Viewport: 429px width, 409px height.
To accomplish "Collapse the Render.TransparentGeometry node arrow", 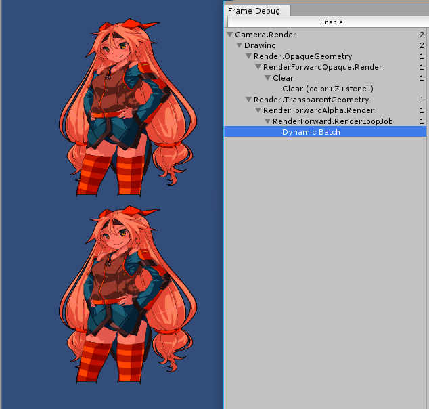I will pyautogui.click(x=249, y=100).
